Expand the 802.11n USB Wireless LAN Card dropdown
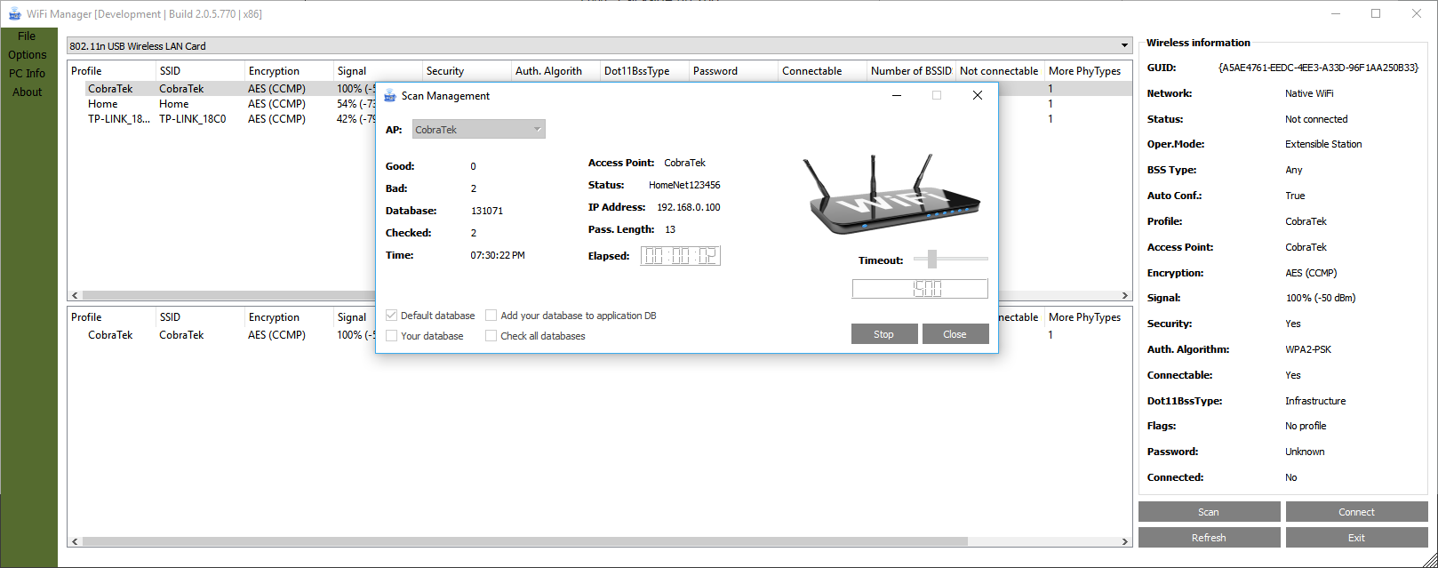The width and height of the screenshot is (1438, 568). [1124, 46]
